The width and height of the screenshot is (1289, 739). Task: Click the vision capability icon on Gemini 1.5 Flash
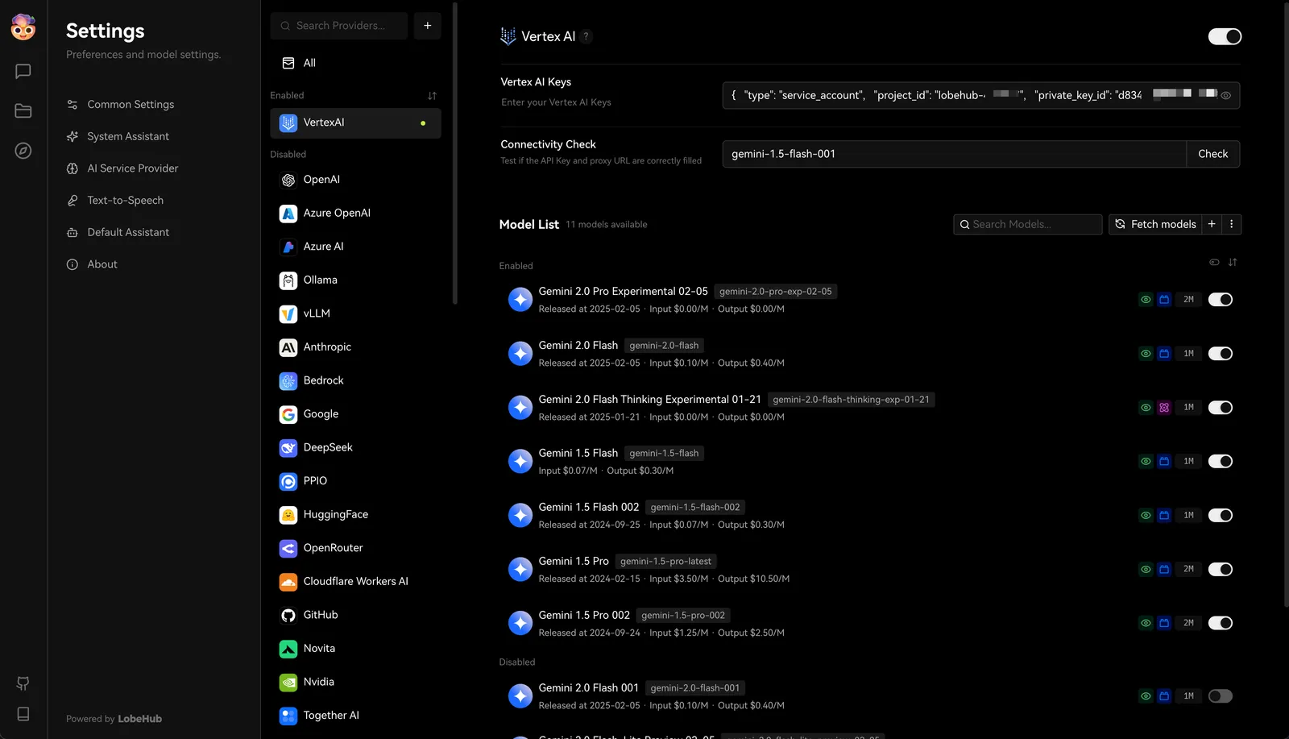1146,461
